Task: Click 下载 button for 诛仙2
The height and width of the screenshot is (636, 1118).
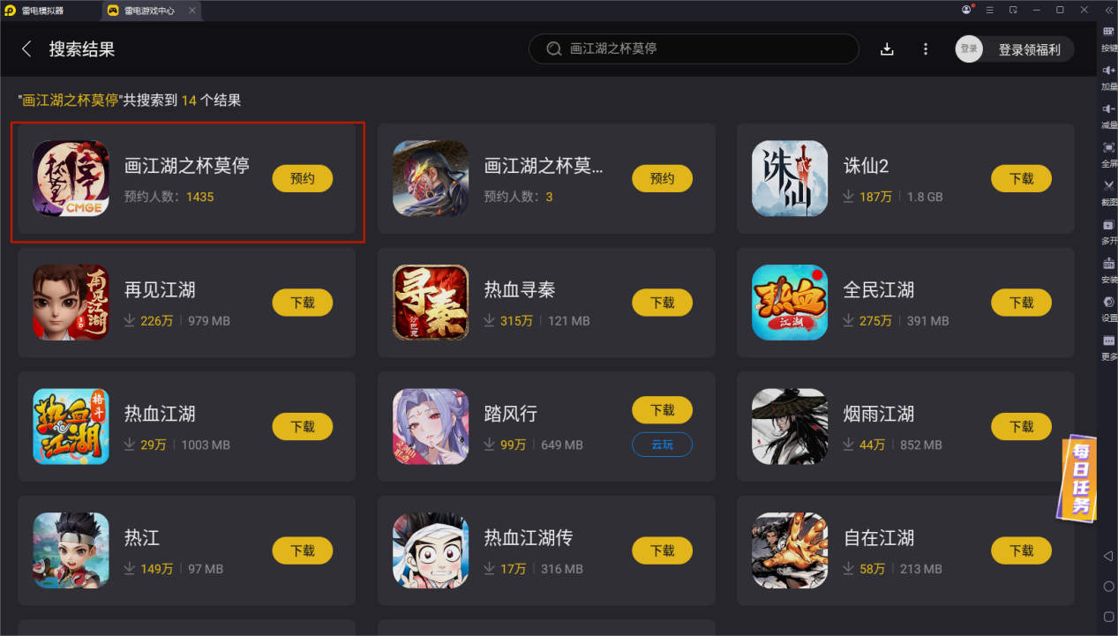Action: [1021, 178]
